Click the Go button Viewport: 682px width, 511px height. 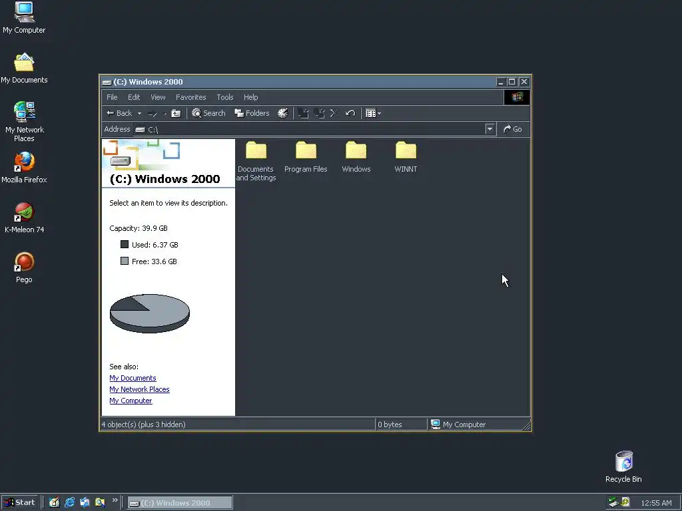point(513,129)
